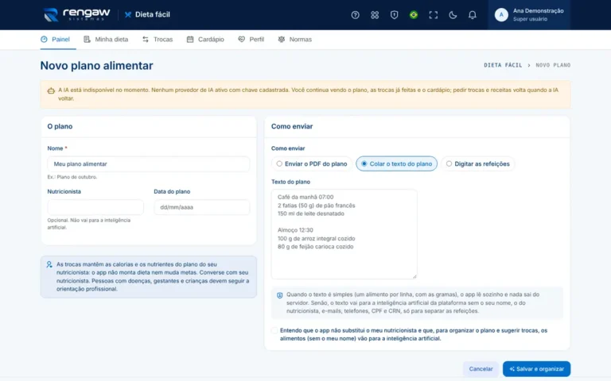Click Salvar e organizar button

(536, 369)
